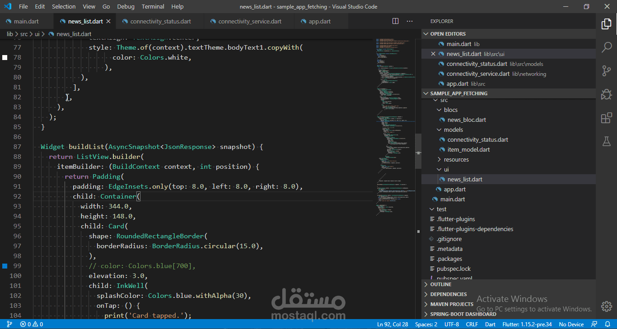617x329 pixels.
Task: Open the File menu
Action: point(23,6)
